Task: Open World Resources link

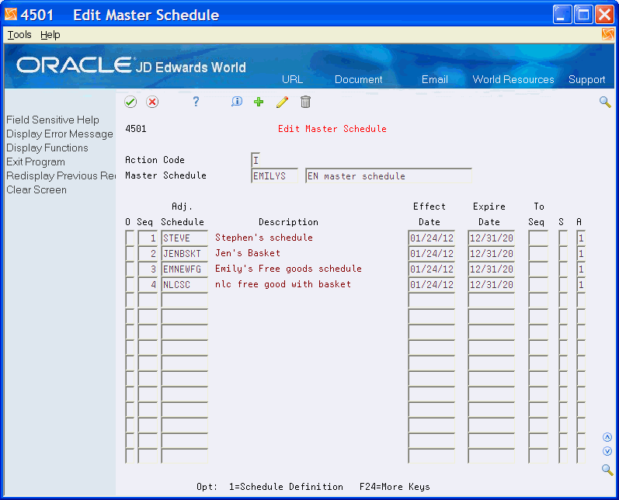Action: tap(513, 79)
